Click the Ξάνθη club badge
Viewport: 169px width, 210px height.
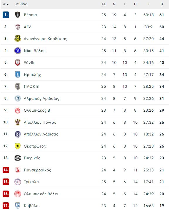[x=18, y=62]
